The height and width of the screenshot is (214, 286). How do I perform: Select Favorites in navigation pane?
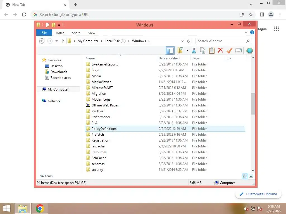[x=54, y=60]
